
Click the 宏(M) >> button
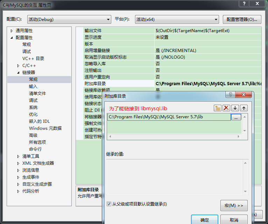point(234,206)
